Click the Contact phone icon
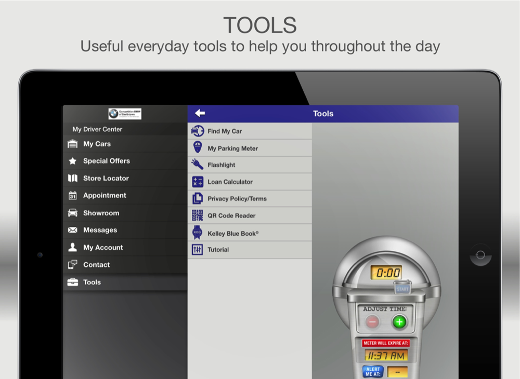The width and height of the screenshot is (520, 379). (x=73, y=264)
